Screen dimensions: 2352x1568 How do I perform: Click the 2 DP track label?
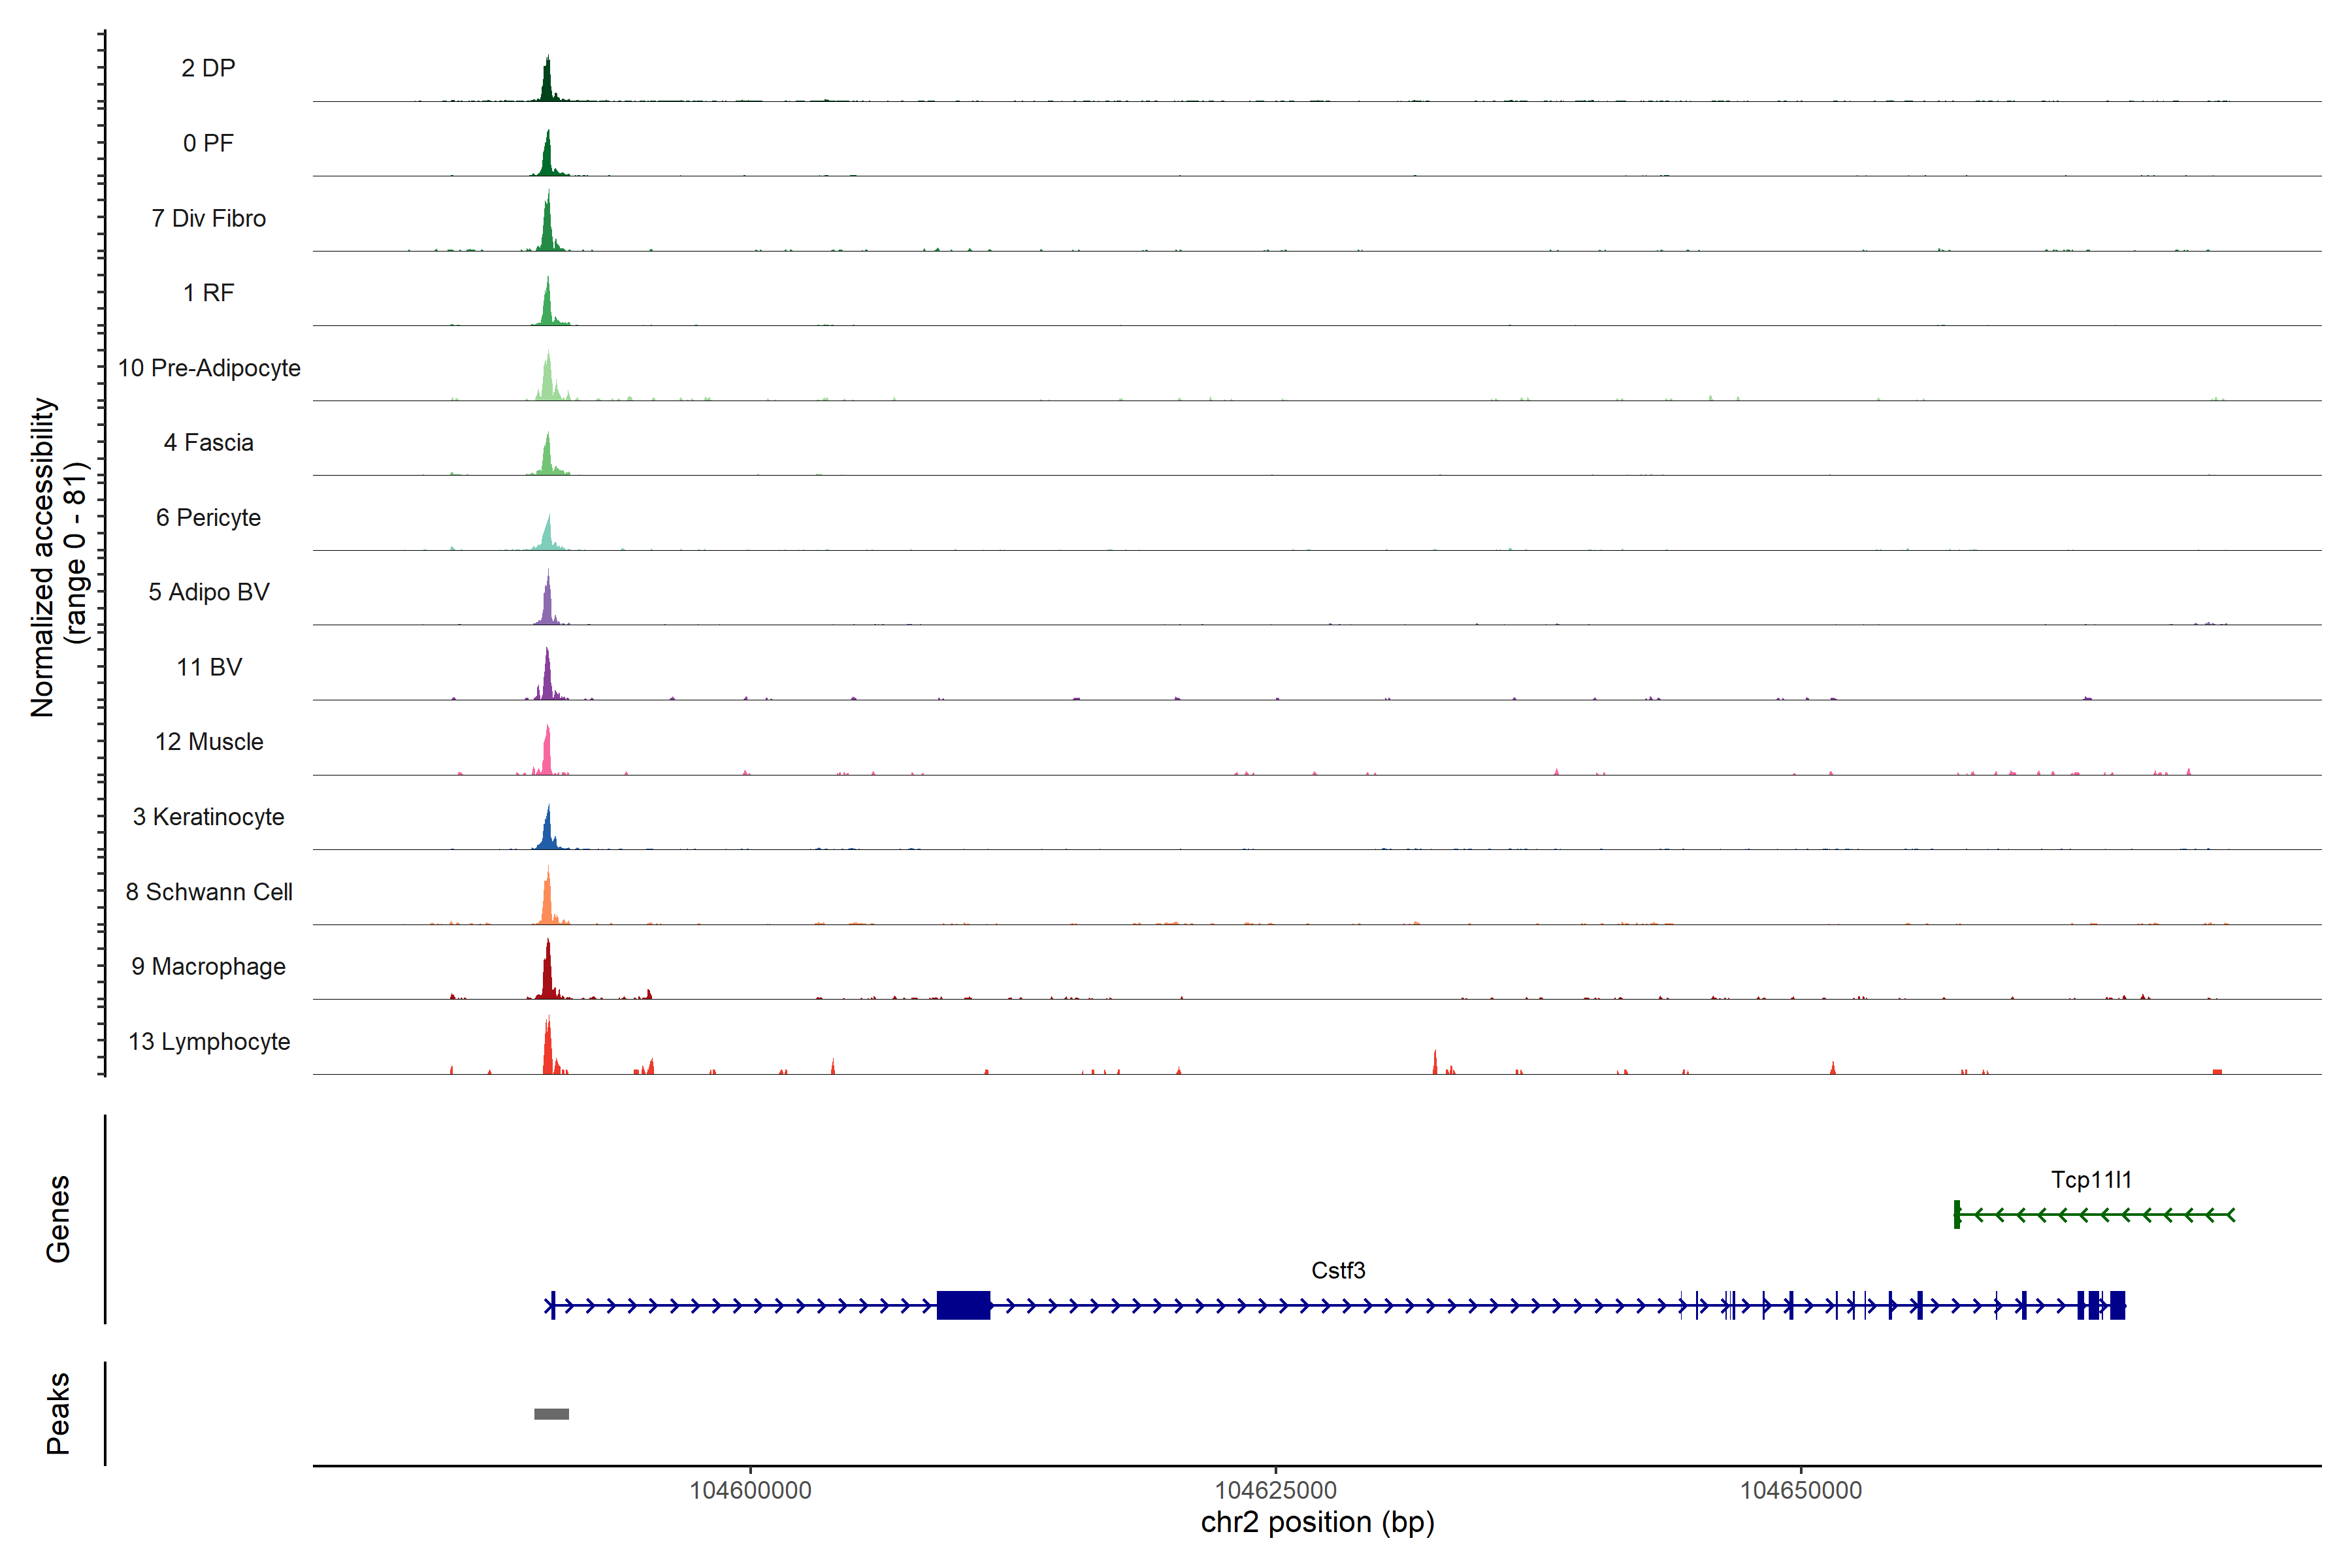(x=208, y=68)
